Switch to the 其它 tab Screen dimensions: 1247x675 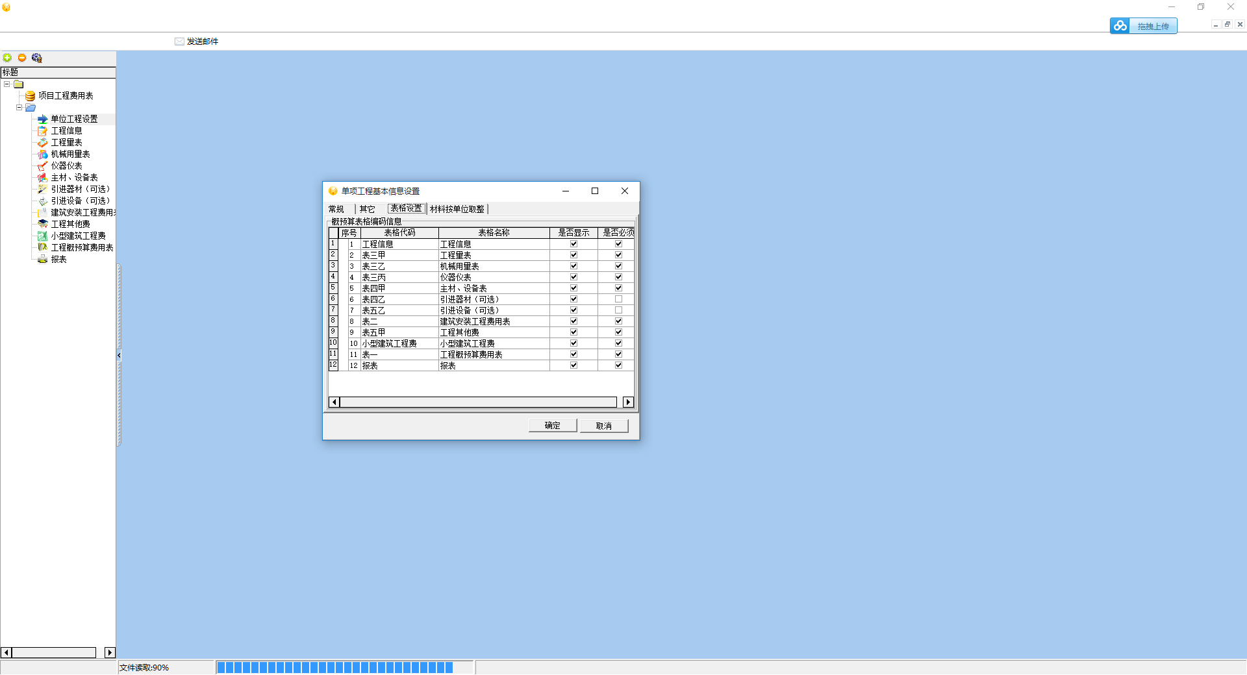[368, 210]
